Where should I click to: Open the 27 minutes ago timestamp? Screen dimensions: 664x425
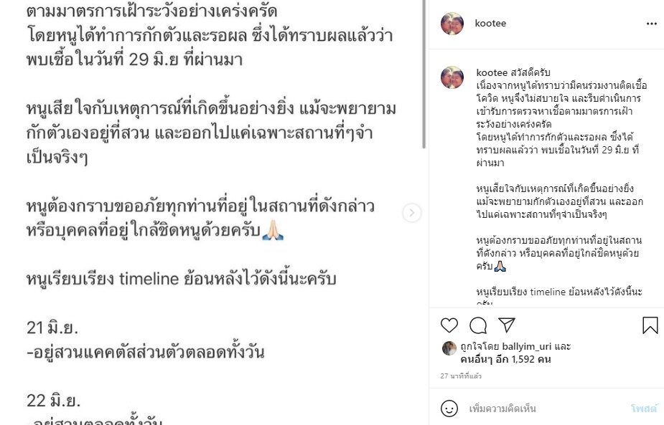point(461,376)
